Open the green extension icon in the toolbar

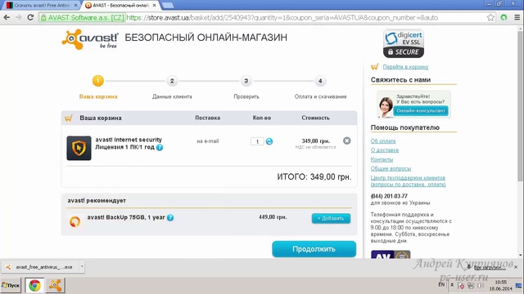(x=504, y=18)
